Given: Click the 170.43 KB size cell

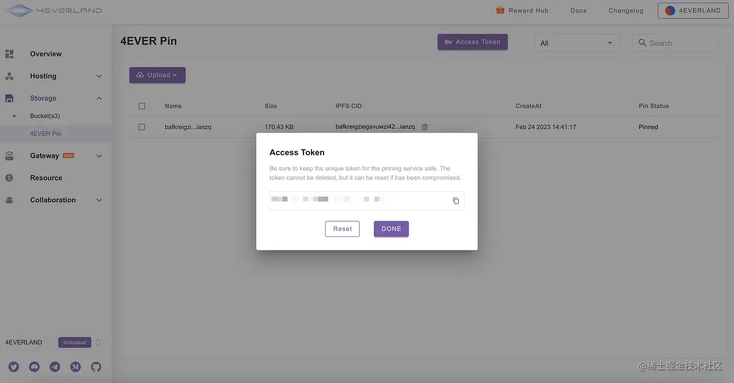Looking at the screenshot, I should 279,127.
